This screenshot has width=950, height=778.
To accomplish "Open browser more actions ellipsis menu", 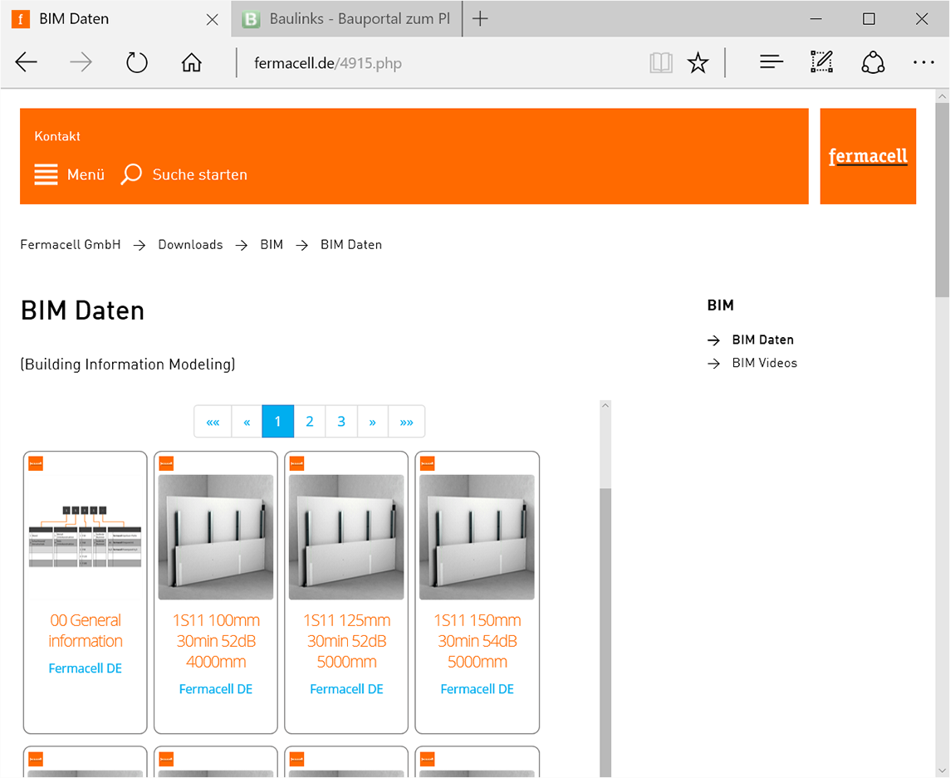I will pos(923,61).
